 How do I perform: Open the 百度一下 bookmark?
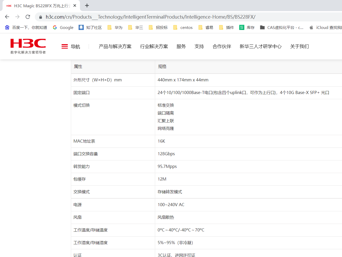click(x=26, y=27)
